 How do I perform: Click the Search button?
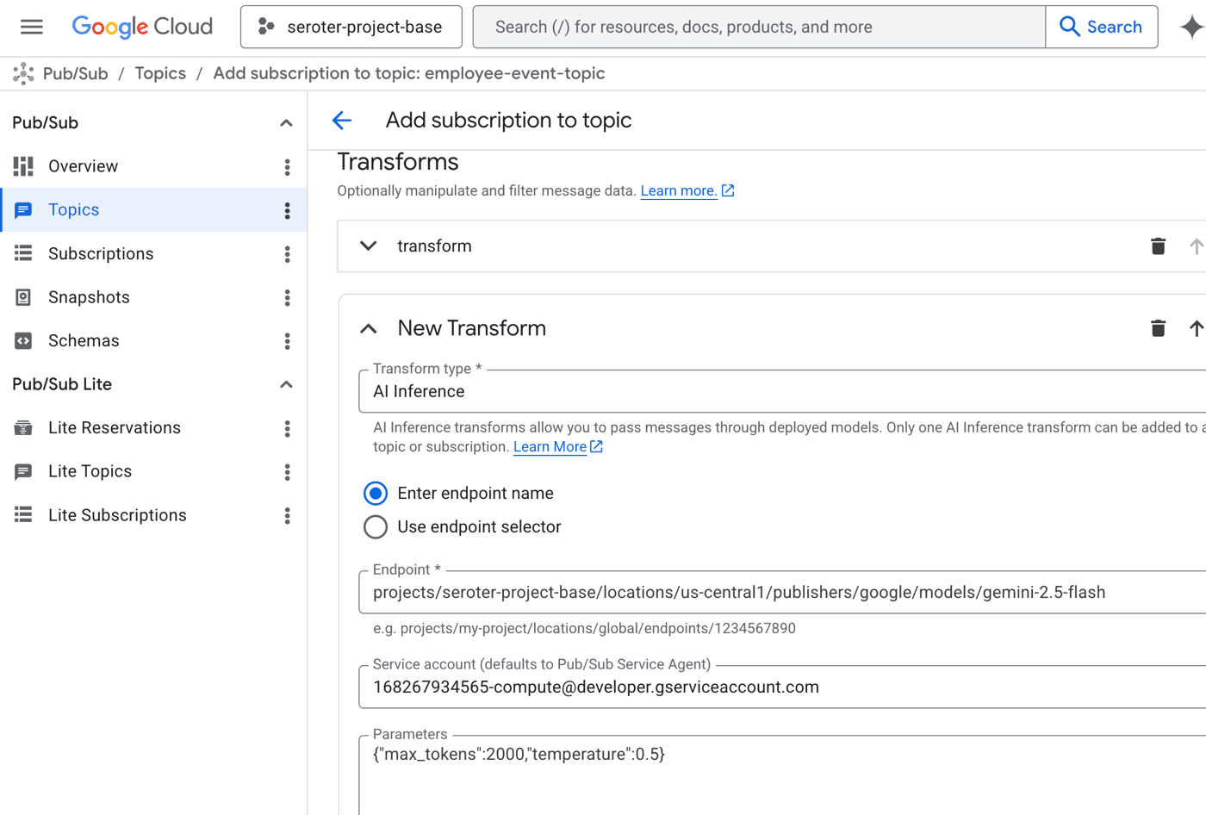[1101, 27]
